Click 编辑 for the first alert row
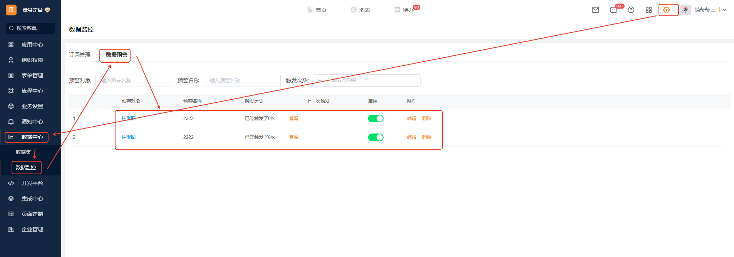 (x=411, y=118)
